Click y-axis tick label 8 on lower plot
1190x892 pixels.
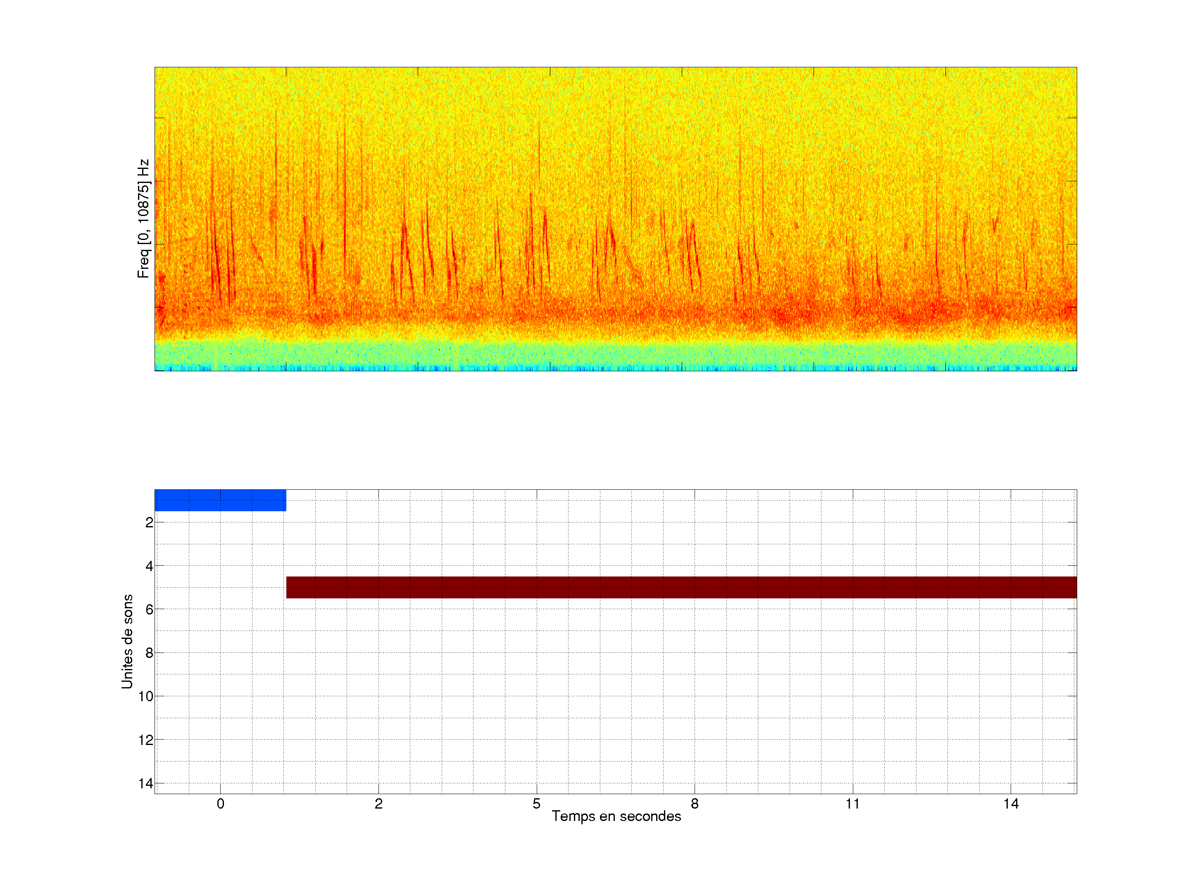(x=149, y=653)
